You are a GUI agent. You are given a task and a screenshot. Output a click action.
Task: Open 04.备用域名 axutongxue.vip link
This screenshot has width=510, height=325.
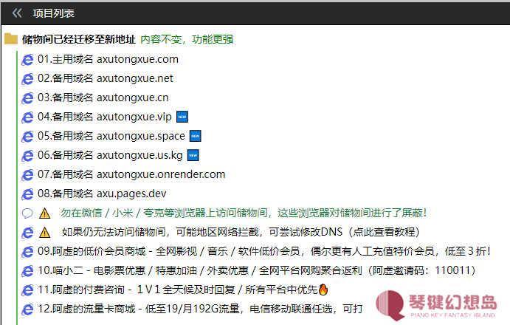click(x=105, y=117)
